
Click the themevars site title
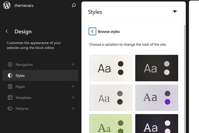point(24,5)
